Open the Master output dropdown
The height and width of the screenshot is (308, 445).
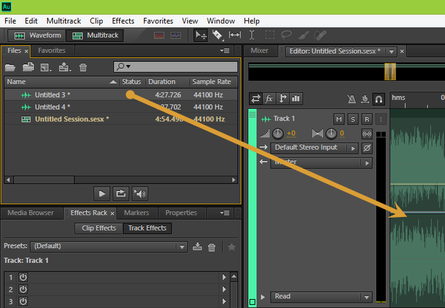[321, 162]
